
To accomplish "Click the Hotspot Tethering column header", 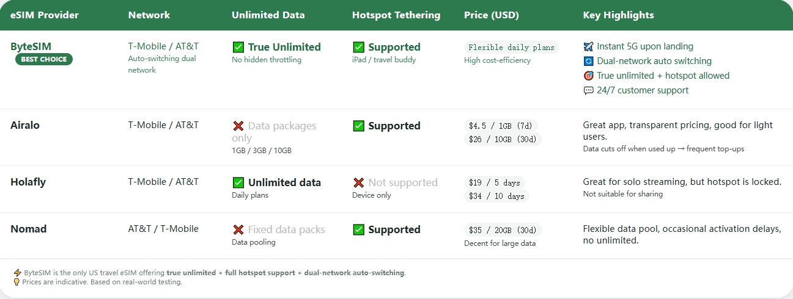I will point(396,15).
